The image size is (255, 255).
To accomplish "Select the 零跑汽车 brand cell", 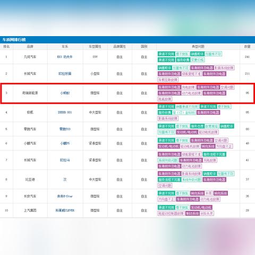I will tap(30, 129).
